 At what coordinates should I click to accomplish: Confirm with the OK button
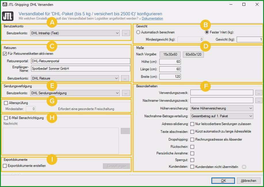point(223,181)
